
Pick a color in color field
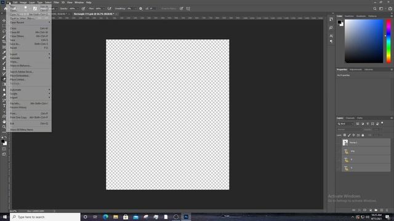[x=364, y=41]
